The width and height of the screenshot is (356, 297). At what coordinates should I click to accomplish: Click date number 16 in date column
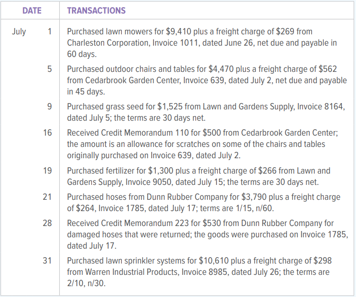48,133
